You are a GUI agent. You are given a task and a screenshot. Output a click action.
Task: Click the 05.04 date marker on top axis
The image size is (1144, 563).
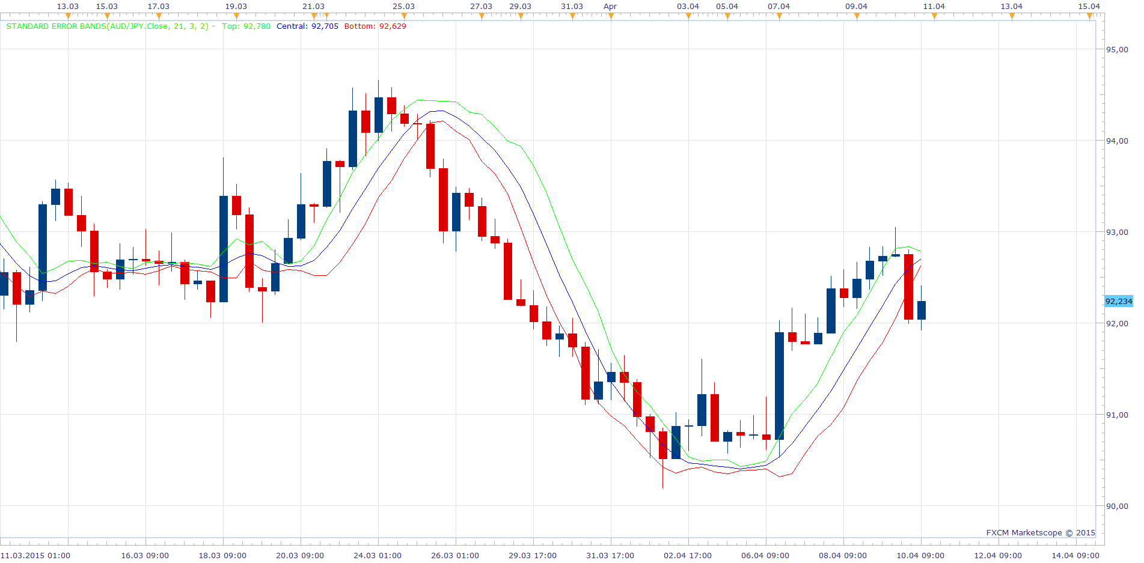[727, 7]
